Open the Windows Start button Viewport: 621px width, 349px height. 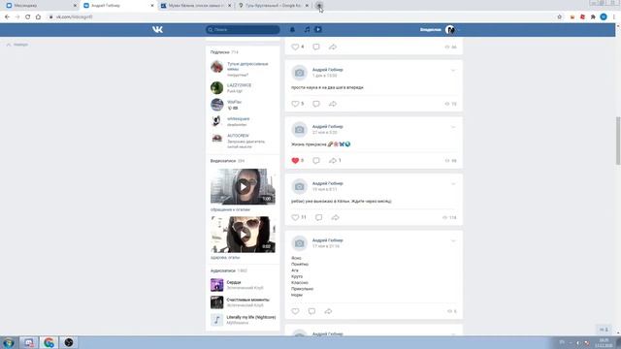(x=9, y=342)
